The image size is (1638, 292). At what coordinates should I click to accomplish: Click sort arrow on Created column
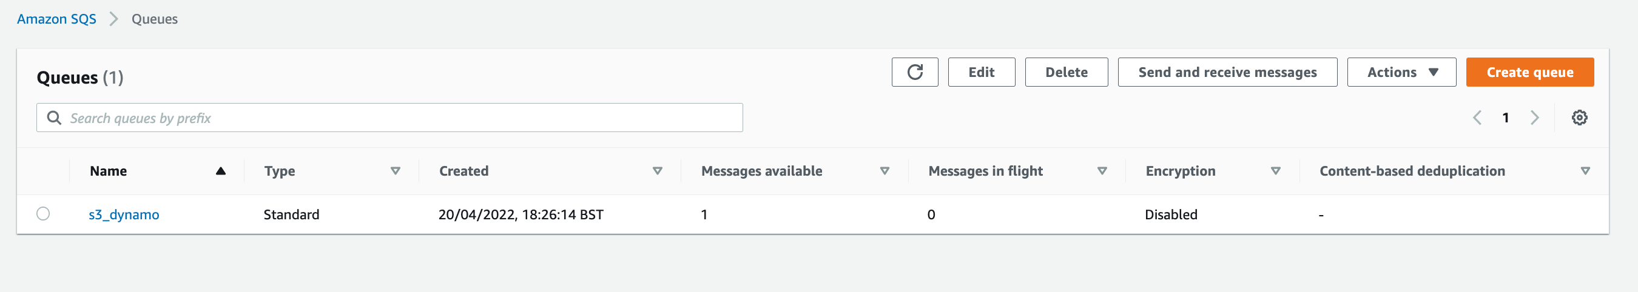tap(658, 171)
